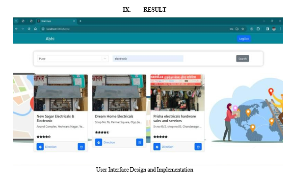Click the Abhi brand name in header

point(50,39)
